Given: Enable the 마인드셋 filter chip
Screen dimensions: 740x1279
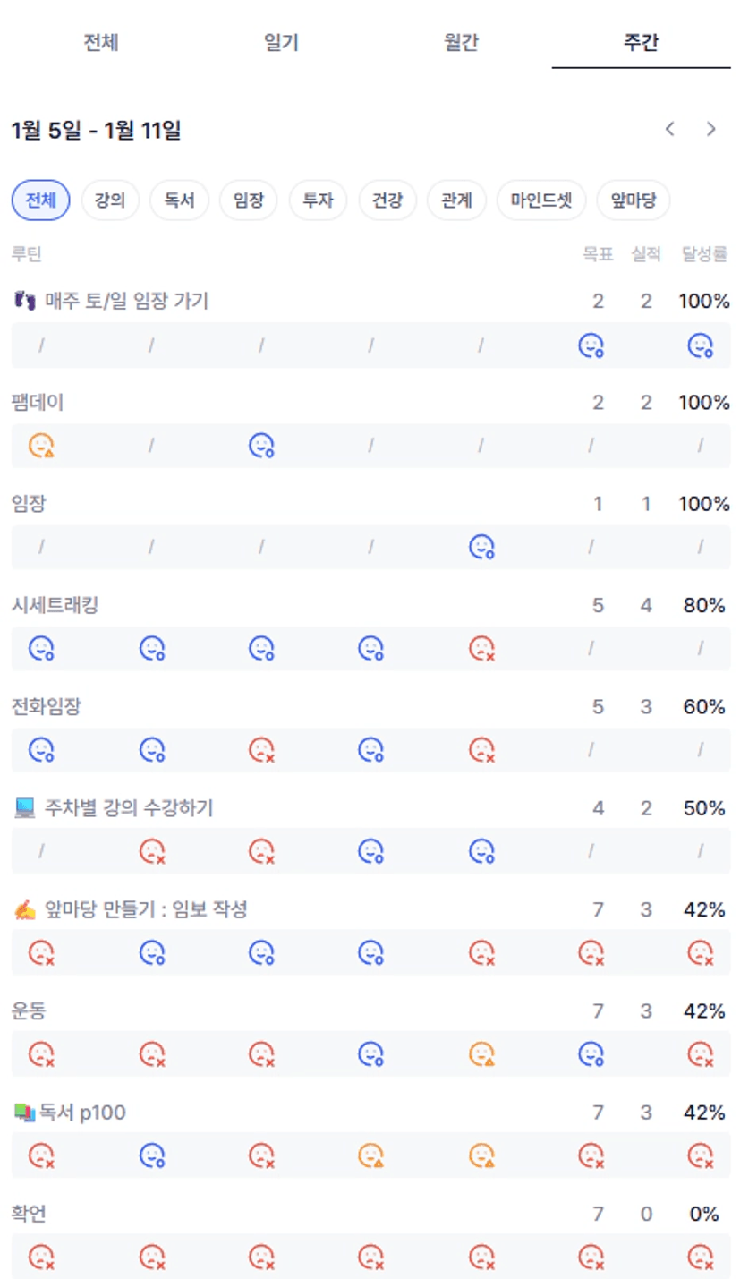Looking at the screenshot, I should 541,200.
